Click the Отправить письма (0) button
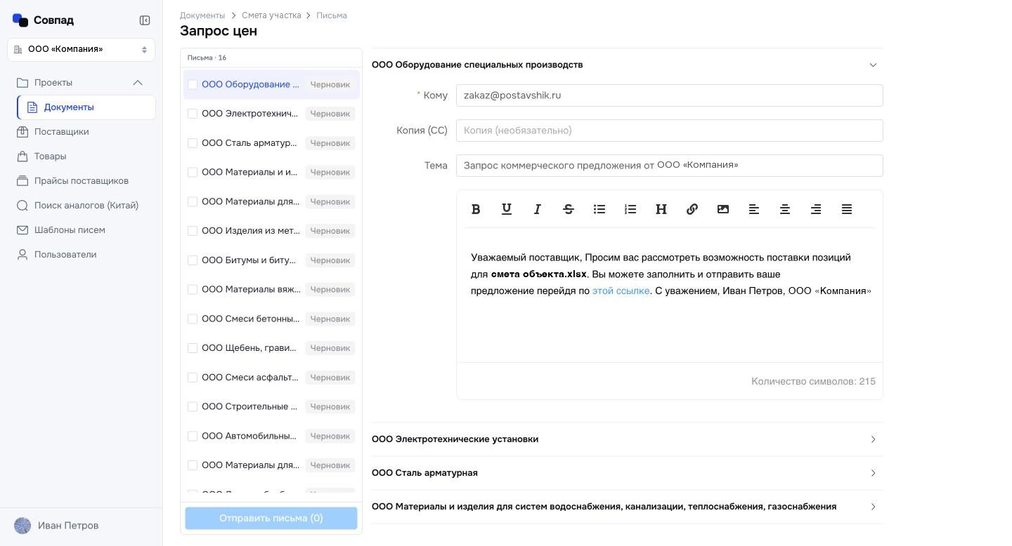Screen dimensions: 1012x546 point(271,519)
